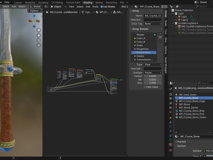Open socket list specials chevron menu
The width and height of the screenshot is (213, 160).
point(160,41)
